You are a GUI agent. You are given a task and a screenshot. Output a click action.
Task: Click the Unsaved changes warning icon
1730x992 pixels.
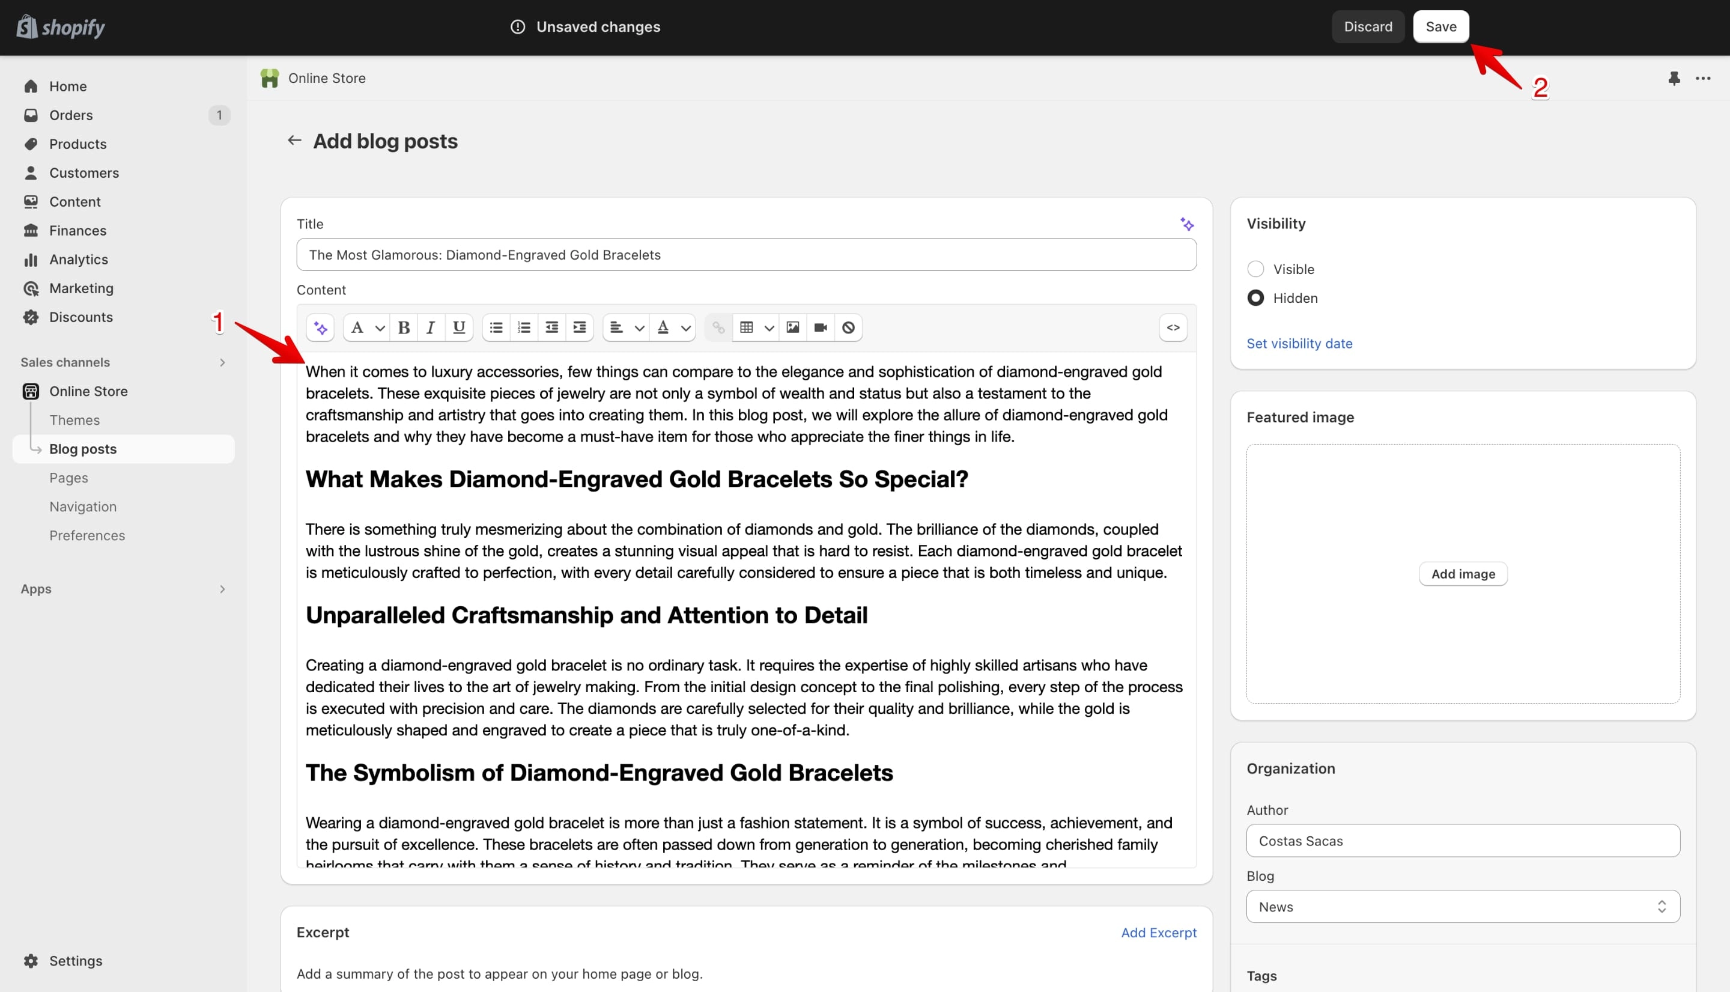[518, 26]
